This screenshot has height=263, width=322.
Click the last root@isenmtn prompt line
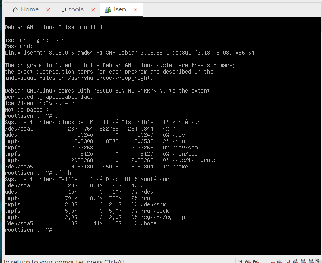click(28, 230)
